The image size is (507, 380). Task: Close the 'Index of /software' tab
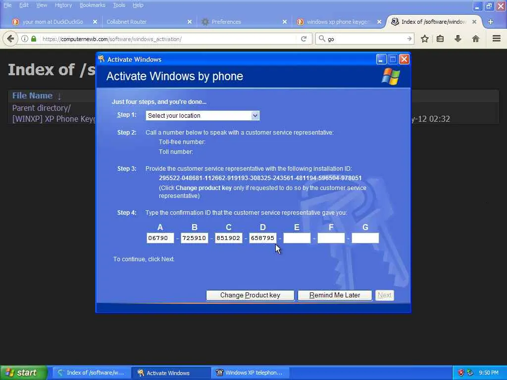pos(474,22)
